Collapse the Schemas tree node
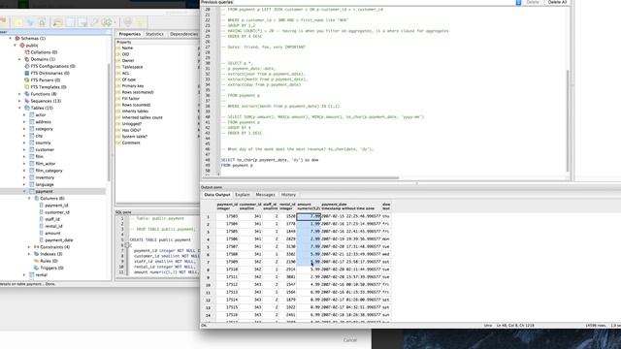The image size is (621, 349). pos(11,39)
